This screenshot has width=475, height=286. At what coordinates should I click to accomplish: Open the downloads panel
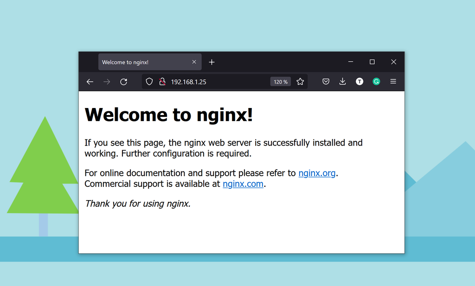[343, 82]
